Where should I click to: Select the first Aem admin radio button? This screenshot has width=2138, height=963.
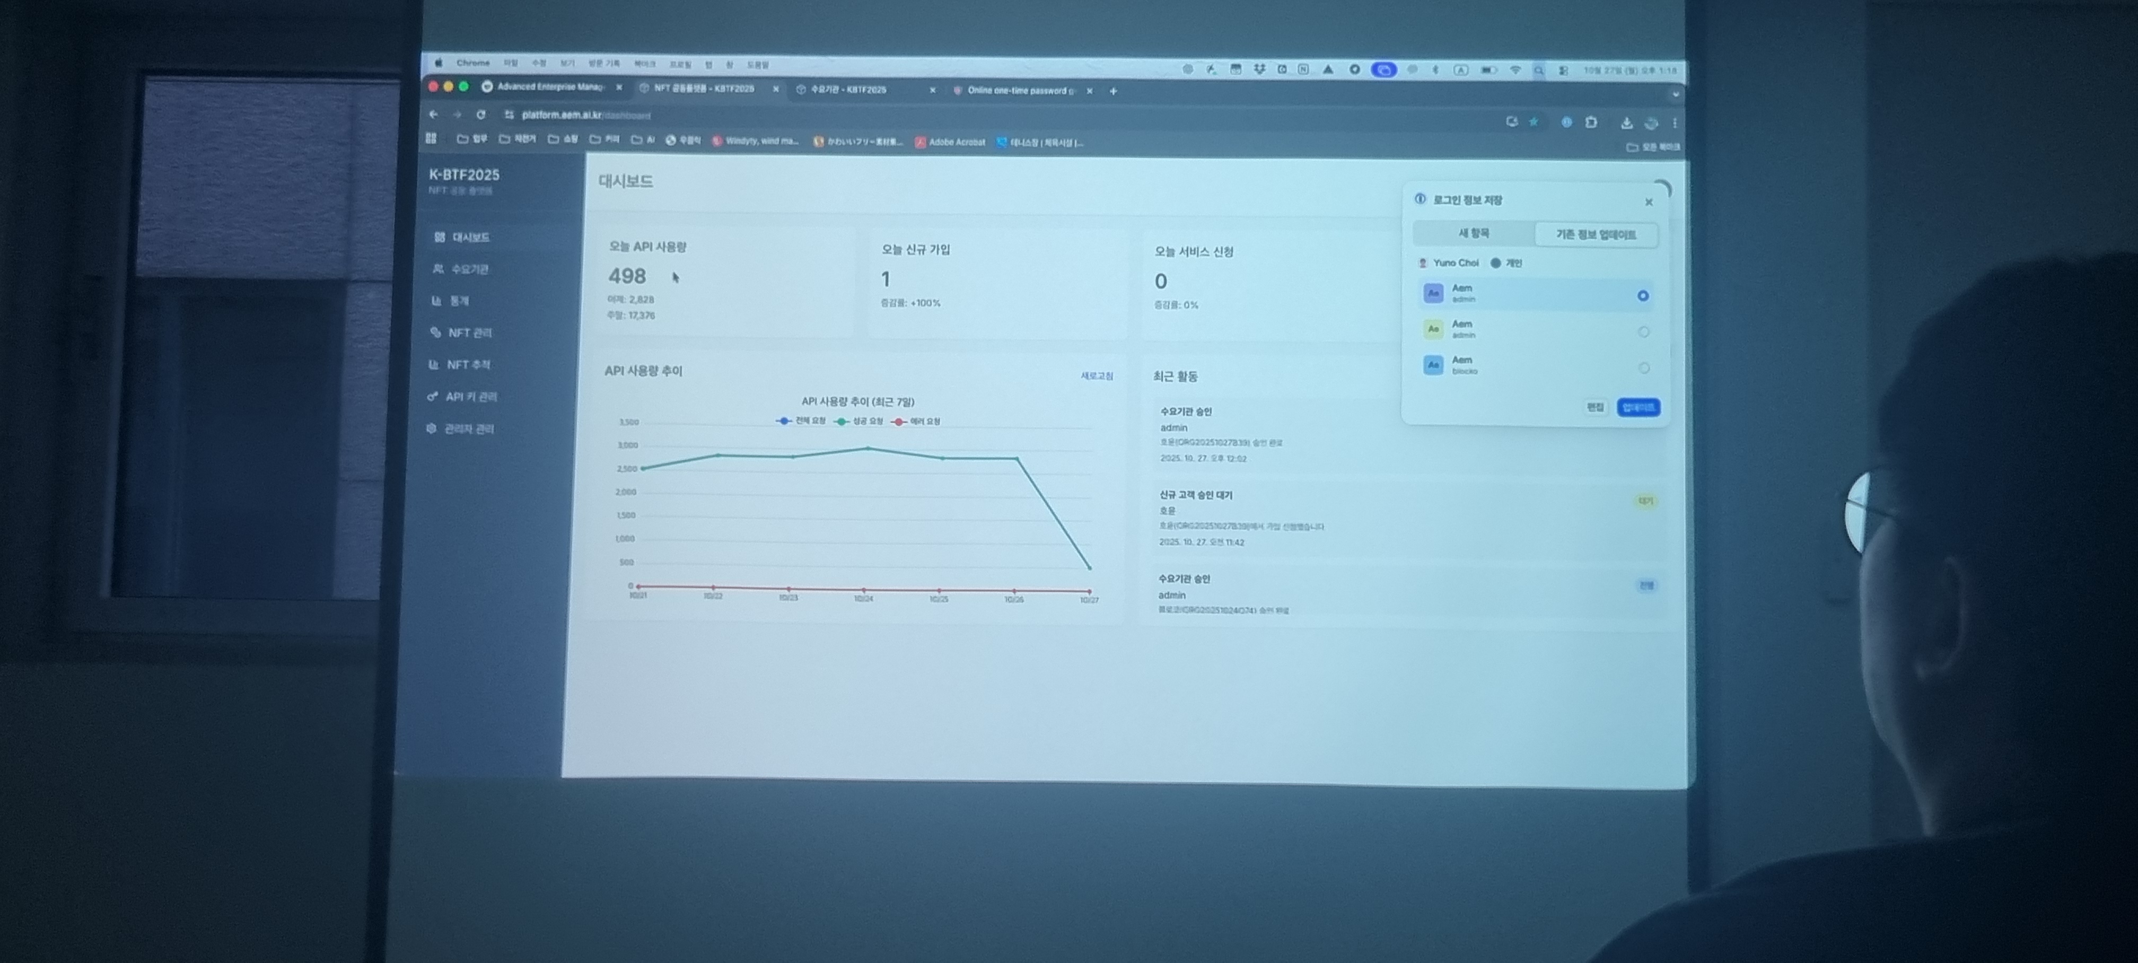(x=1643, y=295)
